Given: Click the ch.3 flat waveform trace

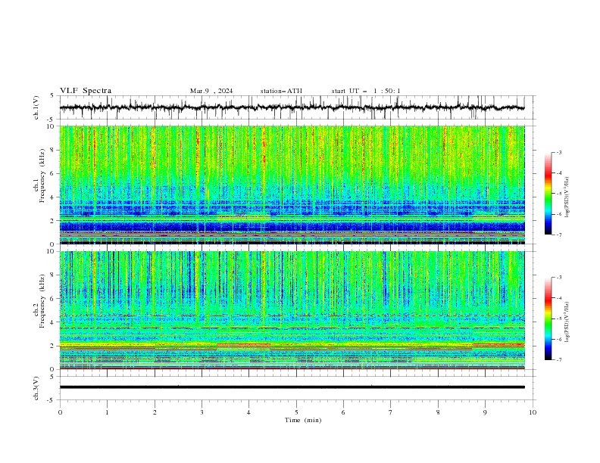Looking at the screenshot, I should click(x=292, y=387).
